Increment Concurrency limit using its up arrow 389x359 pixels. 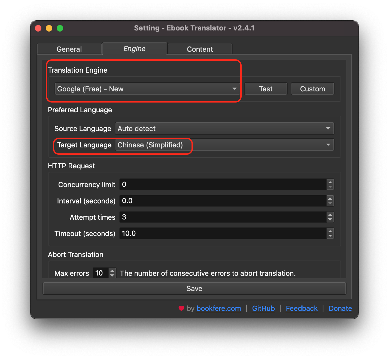pyautogui.click(x=330, y=182)
